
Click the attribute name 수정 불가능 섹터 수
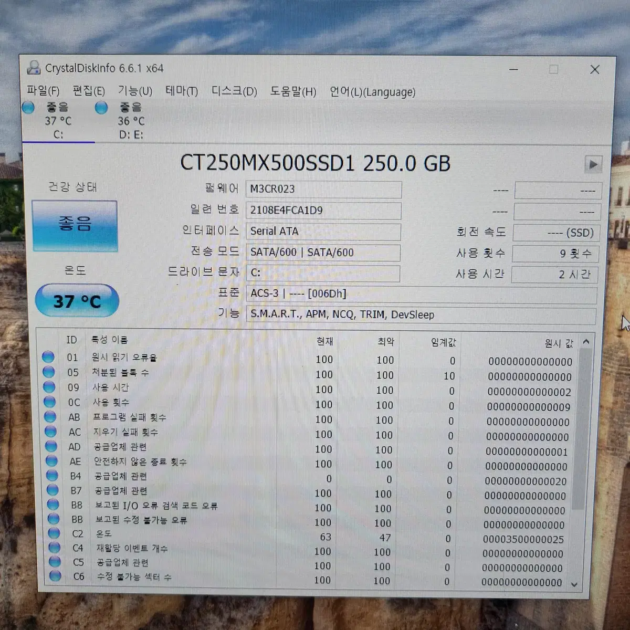pyautogui.click(x=134, y=576)
